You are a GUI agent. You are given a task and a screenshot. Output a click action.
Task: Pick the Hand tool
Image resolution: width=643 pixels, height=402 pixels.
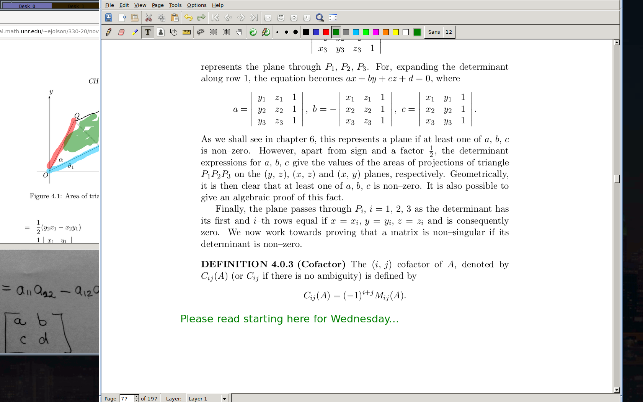tap(239, 32)
